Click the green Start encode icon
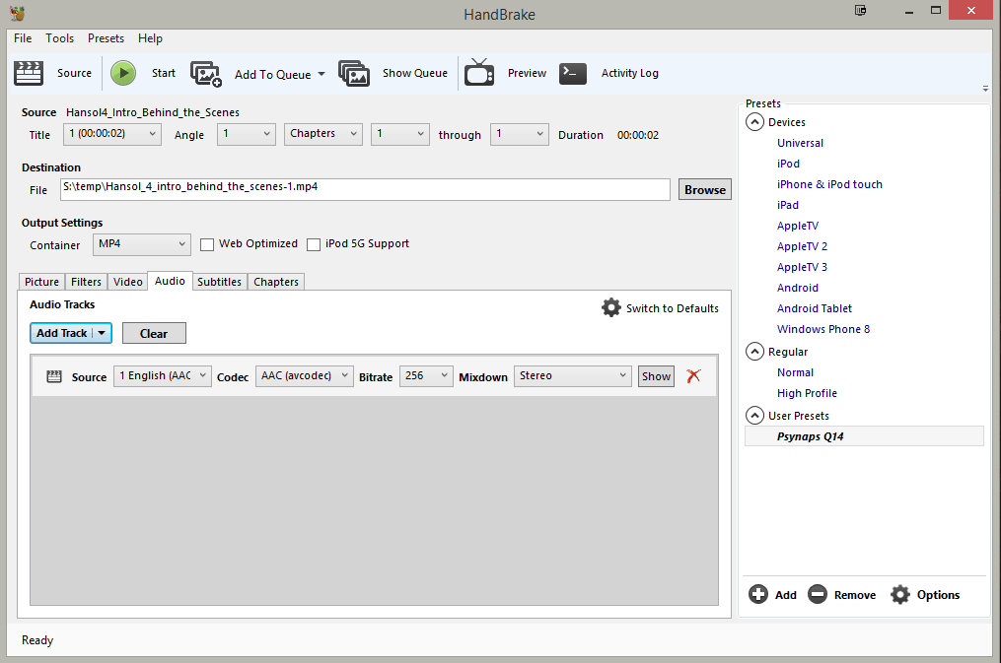 click(x=123, y=73)
